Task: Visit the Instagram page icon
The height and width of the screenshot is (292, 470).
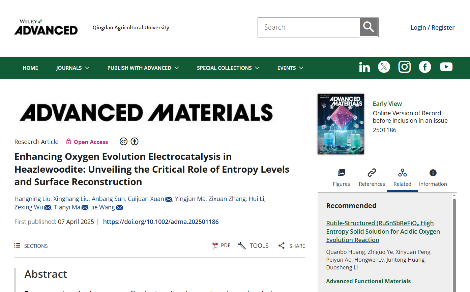Action: point(404,67)
